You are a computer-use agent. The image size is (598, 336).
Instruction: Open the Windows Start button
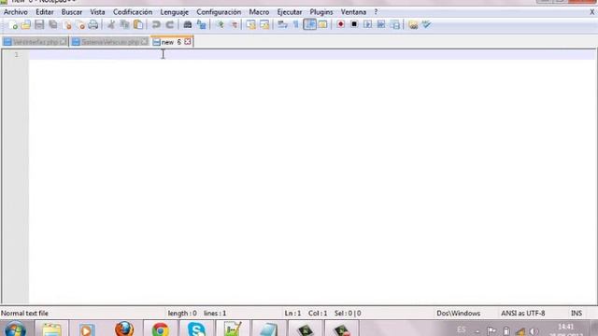[15, 329]
